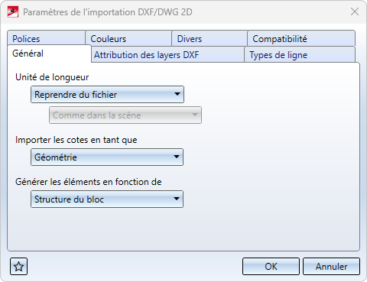Open the Couleurs tab

click(128, 38)
